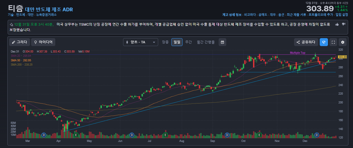Screen dimensions: 353x148
Task: Click the blue D dividend marker near March
Action: [44, 135]
